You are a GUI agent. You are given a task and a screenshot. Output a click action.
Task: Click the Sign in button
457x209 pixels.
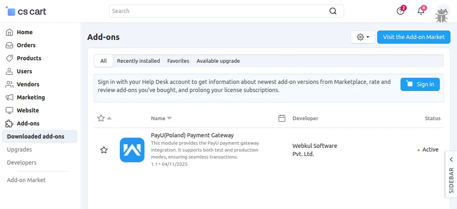pyautogui.click(x=420, y=84)
